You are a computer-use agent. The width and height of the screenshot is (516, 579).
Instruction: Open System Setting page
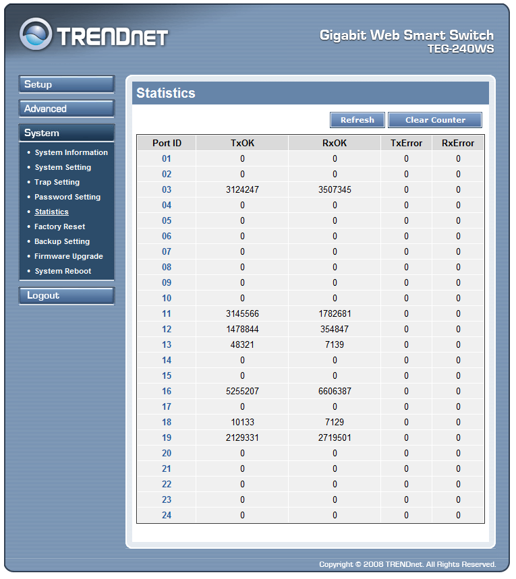[63, 167]
